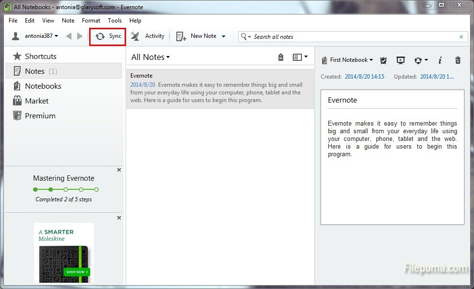Image resolution: width=474 pixels, height=289 pixels.
Task: Click the Shop Now button in ad
Action: [x=76, y=272]
